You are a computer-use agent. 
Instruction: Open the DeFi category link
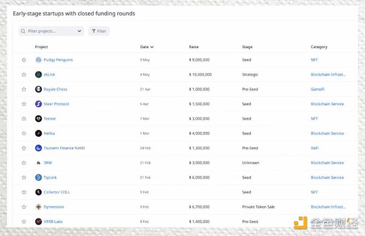pyautogui.click(x=315, y=148)
